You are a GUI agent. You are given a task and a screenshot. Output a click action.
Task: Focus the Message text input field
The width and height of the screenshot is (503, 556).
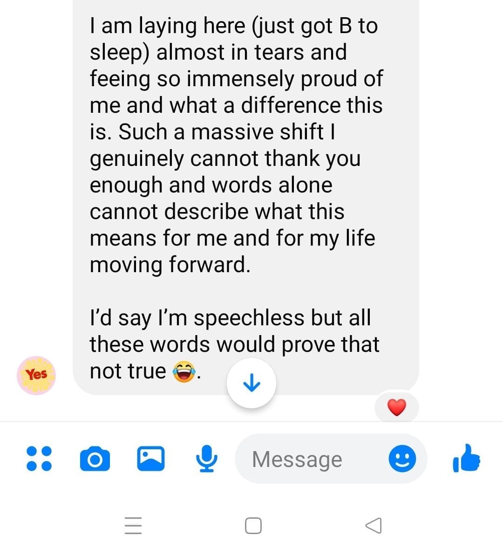[330, 459]
